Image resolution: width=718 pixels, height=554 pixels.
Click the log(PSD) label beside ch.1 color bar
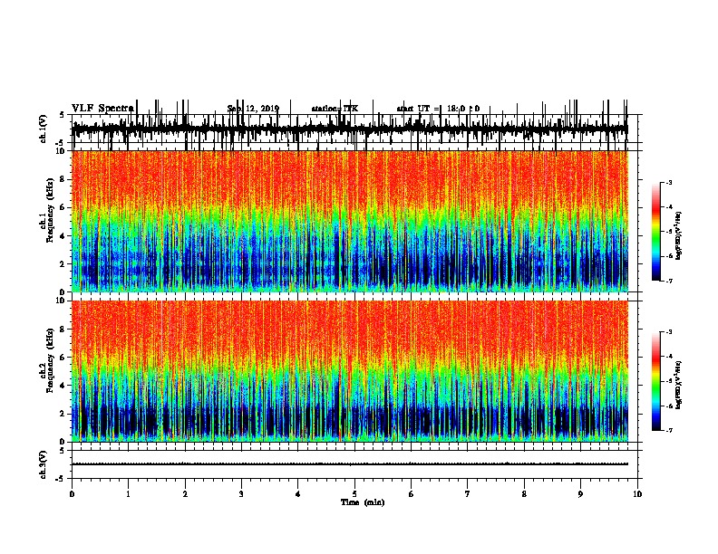(678, 236)
